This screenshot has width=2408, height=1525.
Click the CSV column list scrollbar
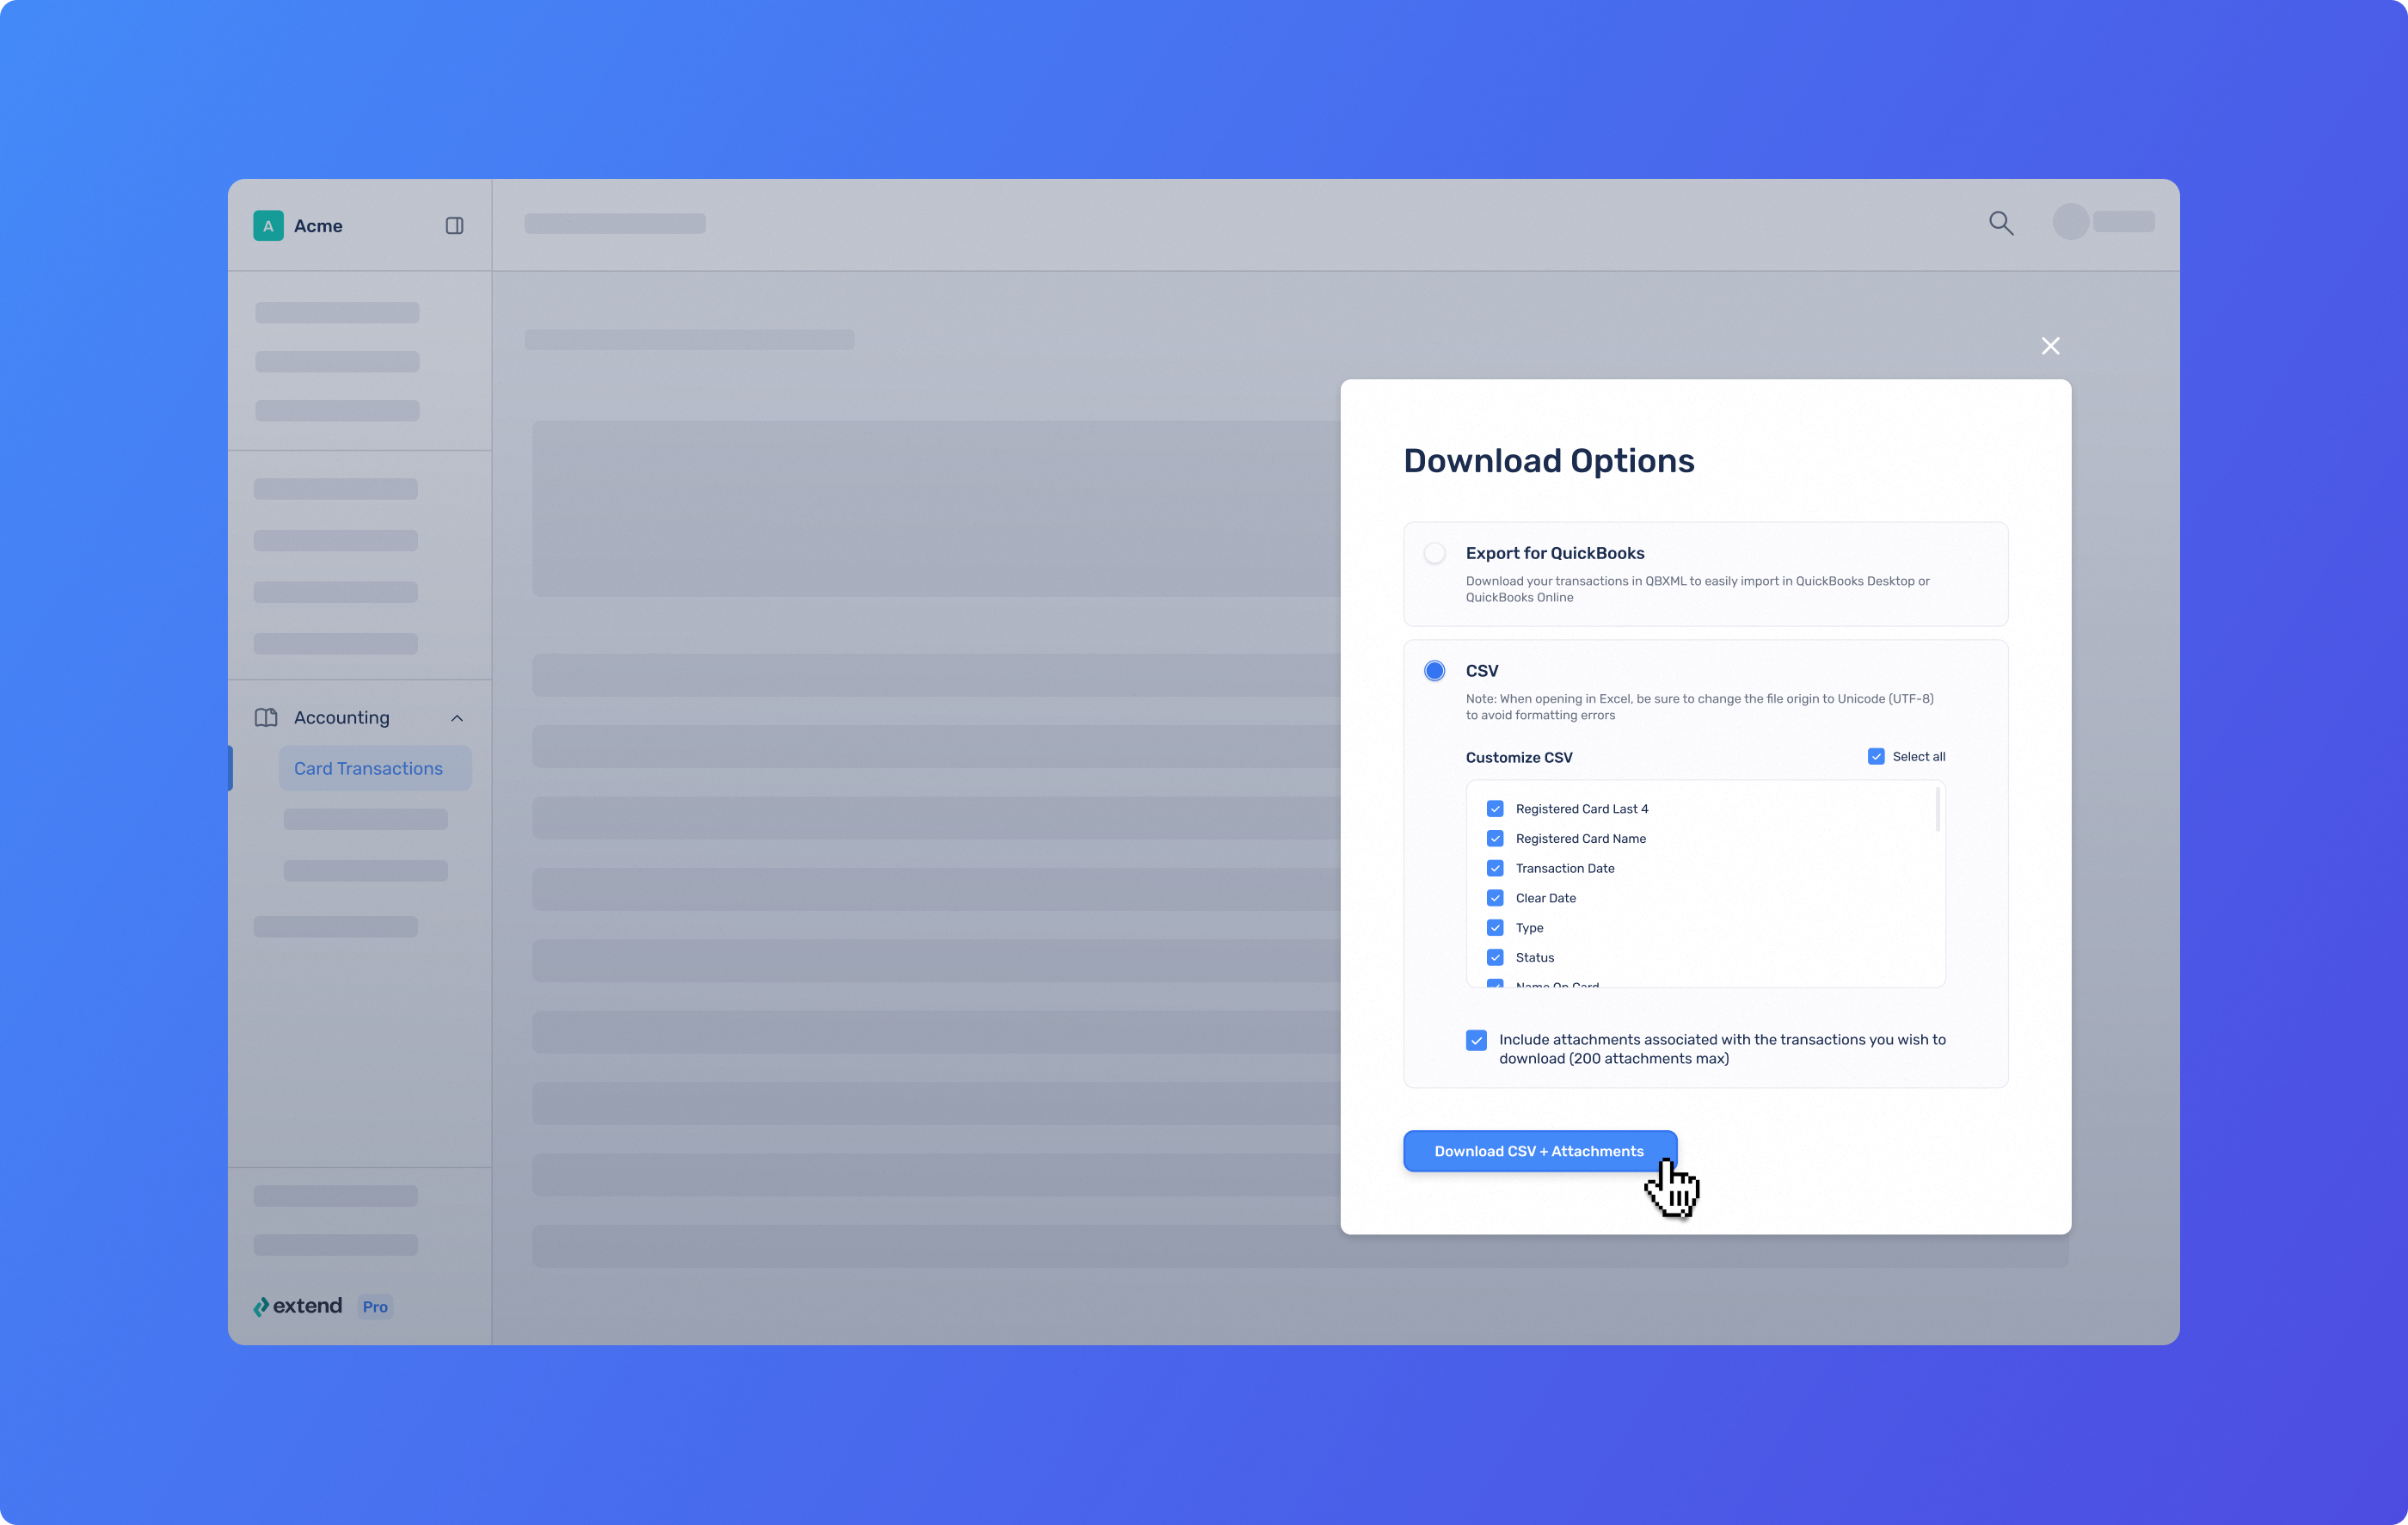[1937, 810]
